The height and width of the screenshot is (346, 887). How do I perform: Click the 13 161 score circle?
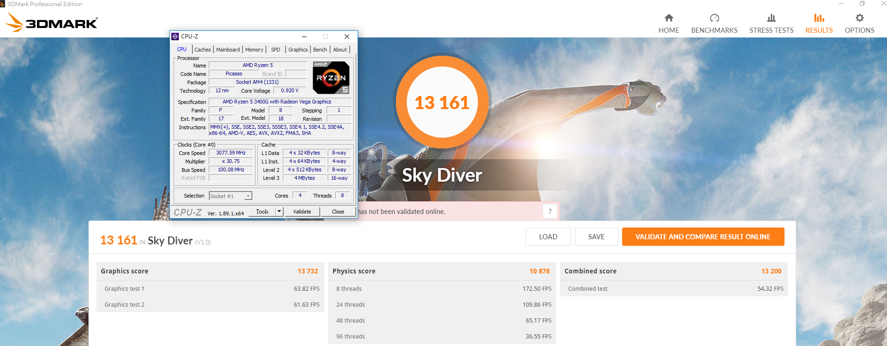(442, 102)
